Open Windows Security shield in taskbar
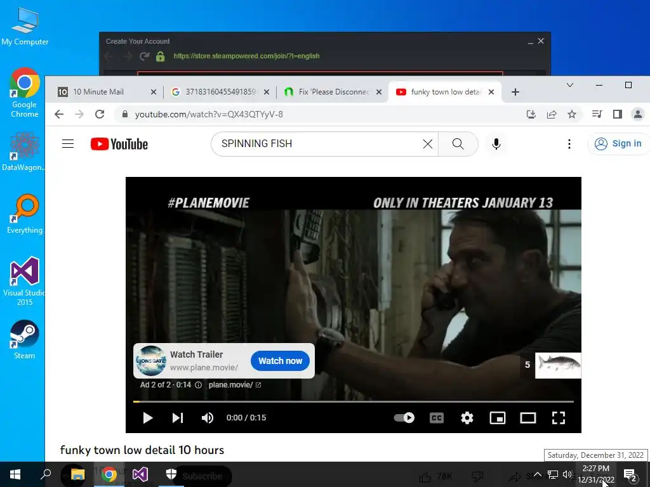This screenshot has width=650, height=487. tap(171, 474)
